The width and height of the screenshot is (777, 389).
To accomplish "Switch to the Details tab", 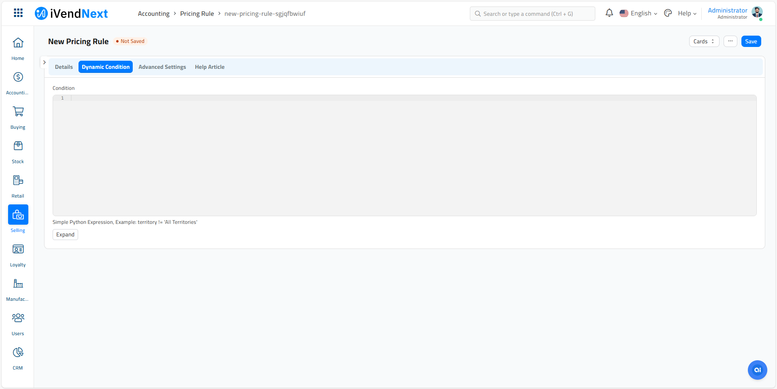I will [x=64, y=67].
